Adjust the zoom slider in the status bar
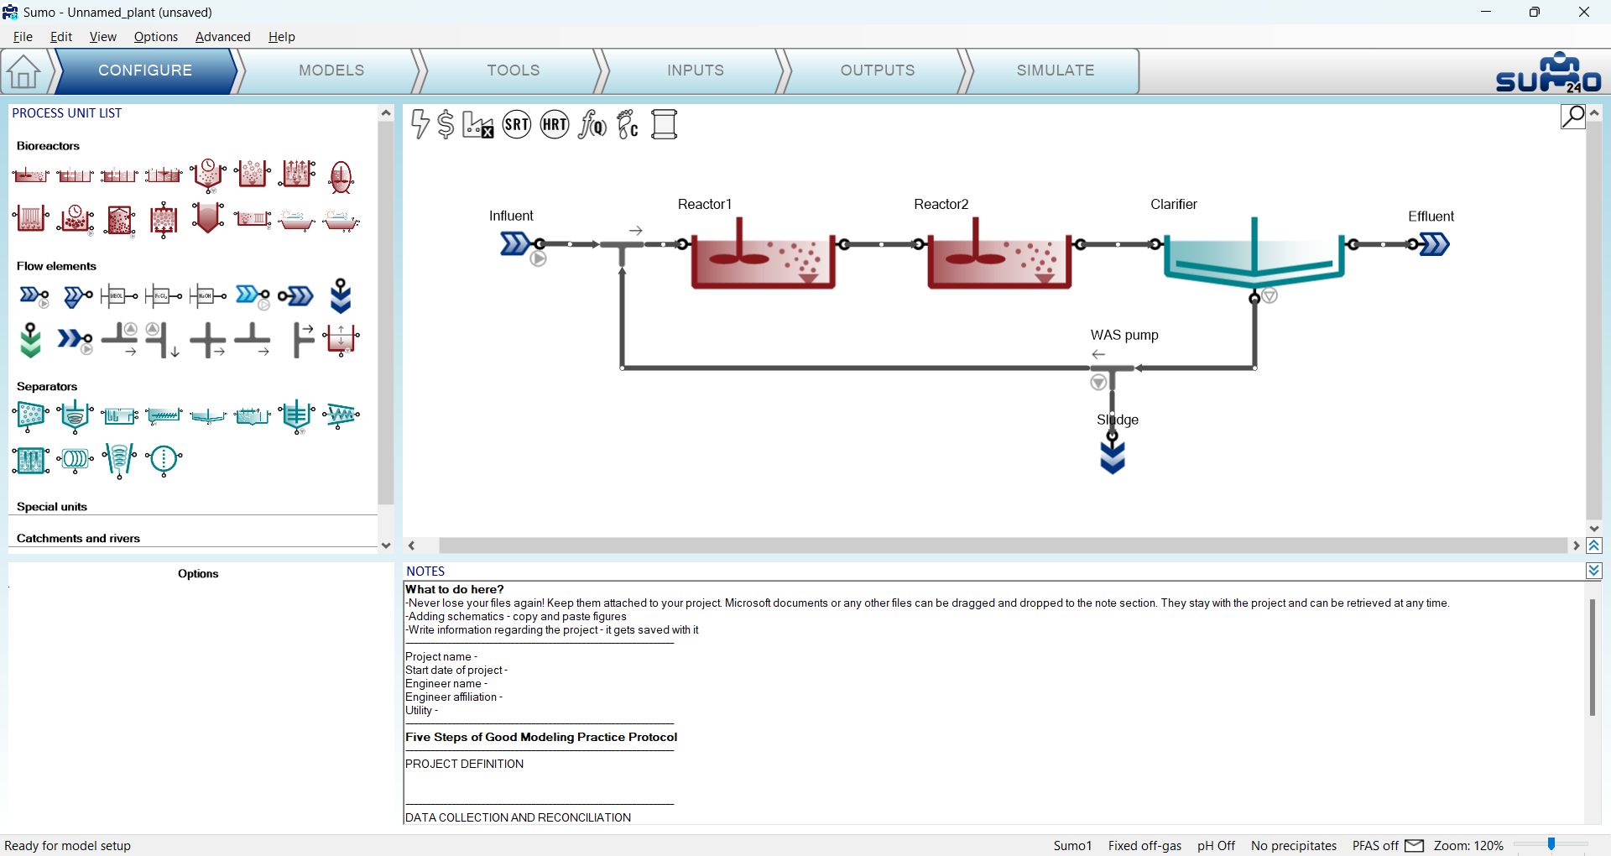The image size is (1611, 856). (x=1551, y=844)
